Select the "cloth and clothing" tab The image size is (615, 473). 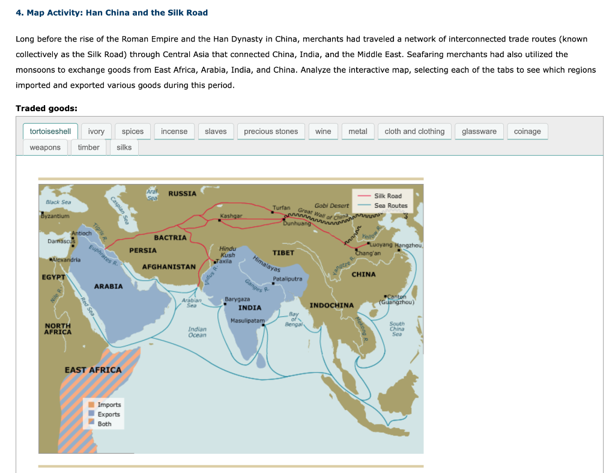coord(414,131)
